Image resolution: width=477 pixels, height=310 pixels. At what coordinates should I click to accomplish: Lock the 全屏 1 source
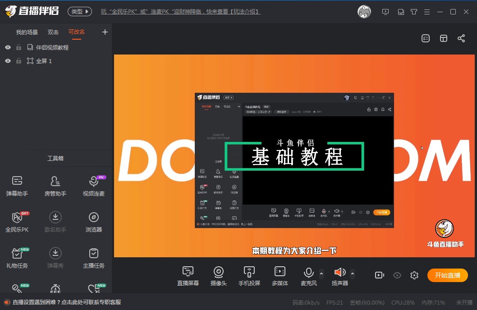[18, 60]
